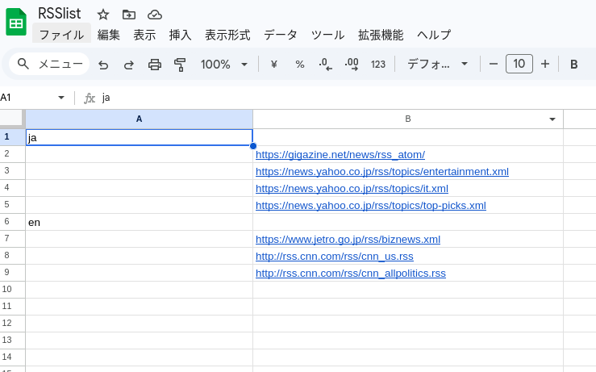The image size is (596, 372).
Task: Open the cnn_allpolitics.rss link
Action: tap(350, 273)
